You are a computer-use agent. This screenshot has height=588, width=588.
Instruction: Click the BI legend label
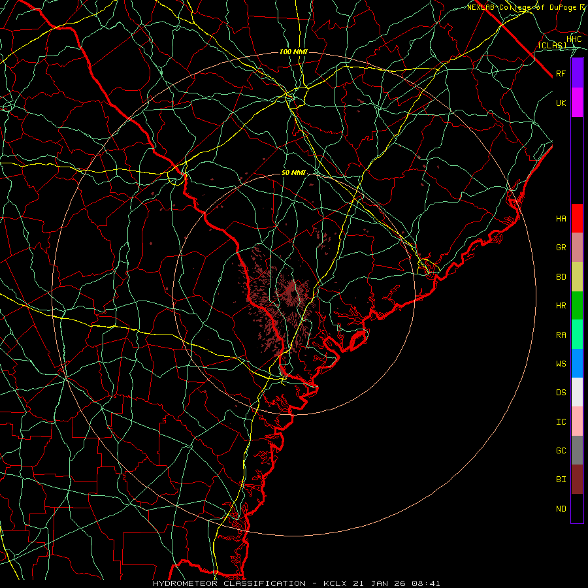click(561, 480)
